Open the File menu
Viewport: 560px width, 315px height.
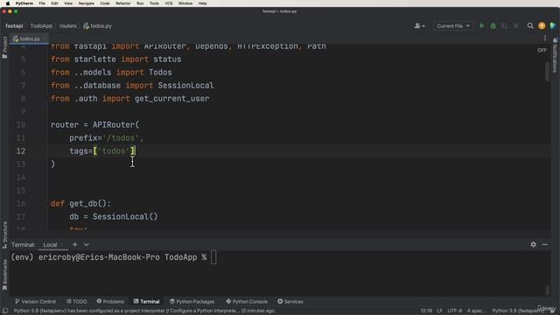[x=42, y=3]
